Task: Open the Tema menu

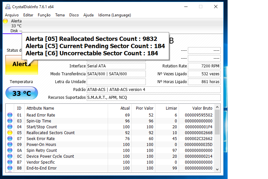Action: [x=60, y=15]
